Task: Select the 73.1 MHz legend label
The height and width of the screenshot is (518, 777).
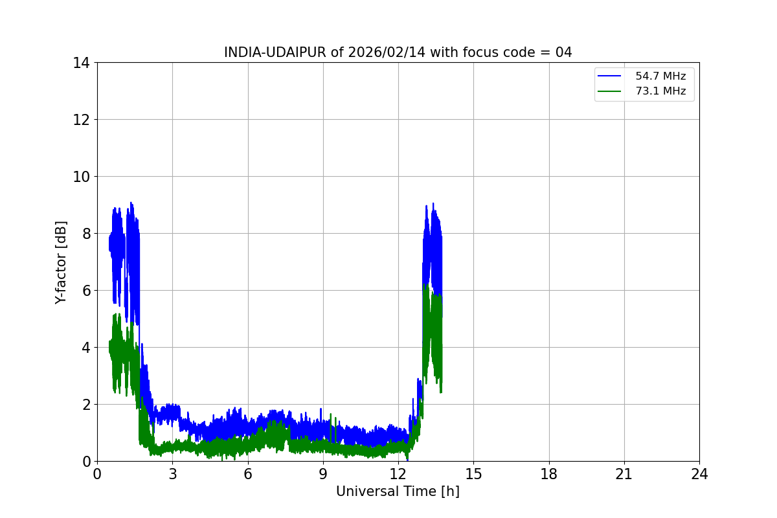Action: [x=660, y=91]
